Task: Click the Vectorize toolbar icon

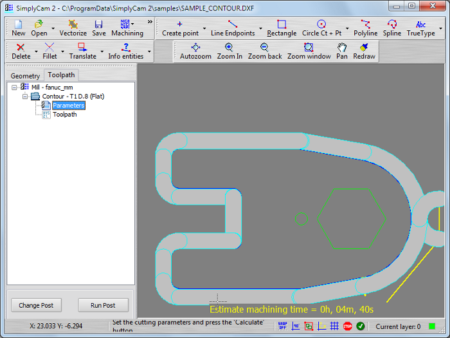Action: [x=73, y=28]
